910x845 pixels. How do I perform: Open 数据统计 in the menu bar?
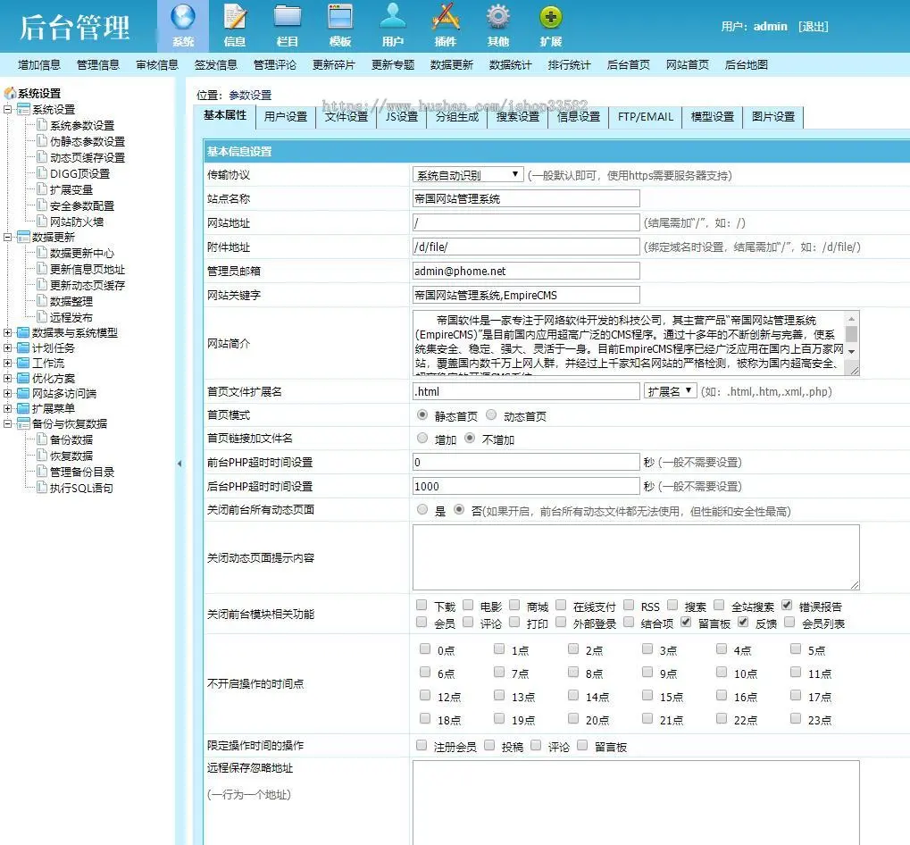(511, 64)
